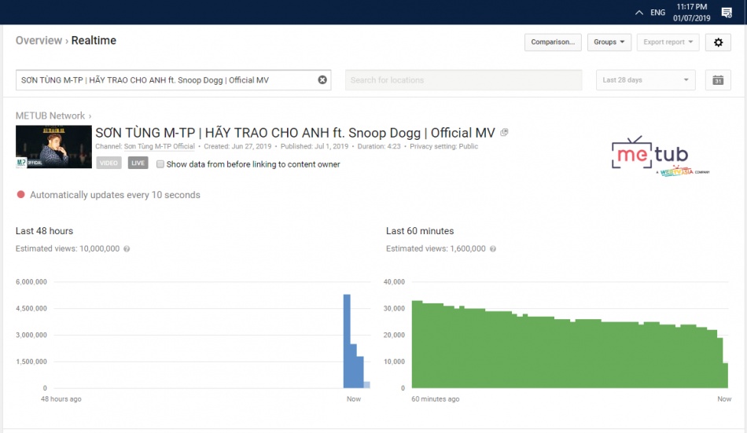Click help icon beside 1,600,000 estimated views
The height and width of the screenshot is (433, 747).
(492, 249)
